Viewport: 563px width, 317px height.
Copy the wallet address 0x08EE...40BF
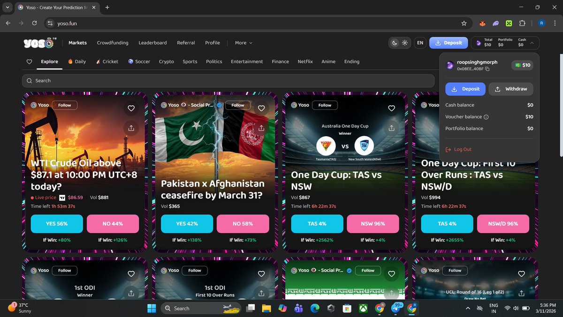click(x=487, y=69)
